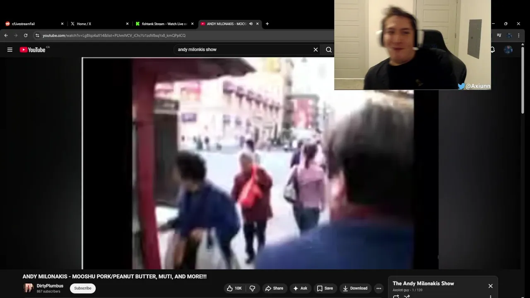Open Chrome profile avatar in toolbar
Screen dimensions: 530x298
(510, 36)
